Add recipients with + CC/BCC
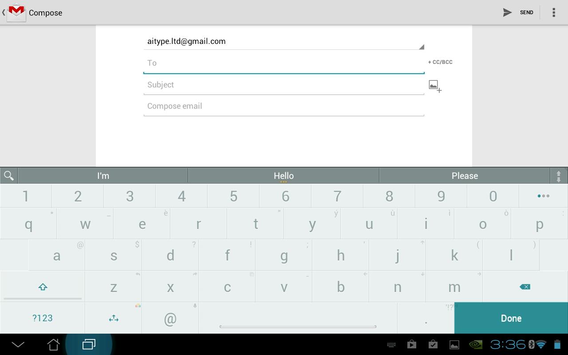568x355 pixels. click(x=440, y=62)
